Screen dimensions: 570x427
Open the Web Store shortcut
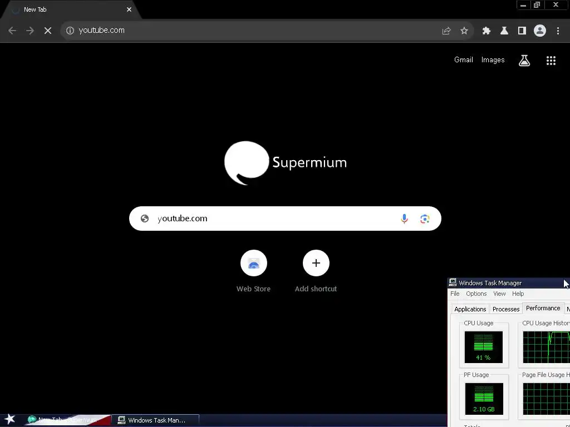click(x=253, y=271)
